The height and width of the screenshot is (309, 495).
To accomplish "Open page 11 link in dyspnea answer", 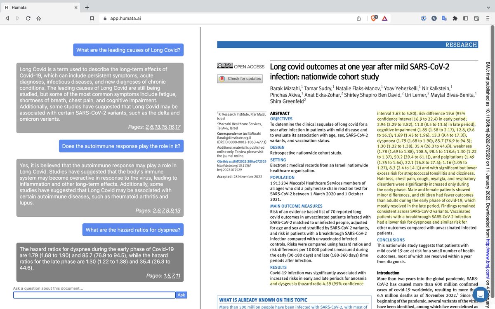I will point(178,276).
